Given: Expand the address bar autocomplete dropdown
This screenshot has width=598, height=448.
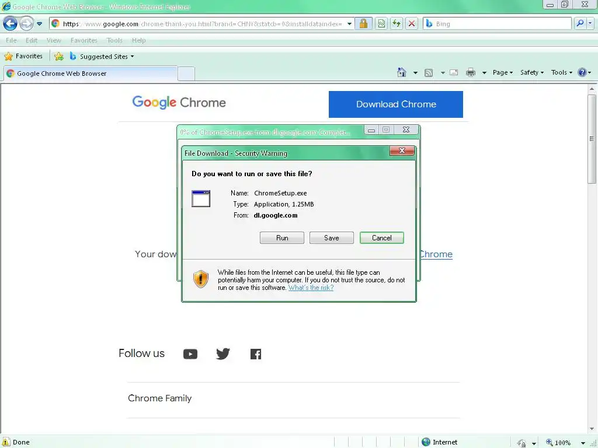Looking at the screenshot, I should pyautogui.click(x=349, y=23).
